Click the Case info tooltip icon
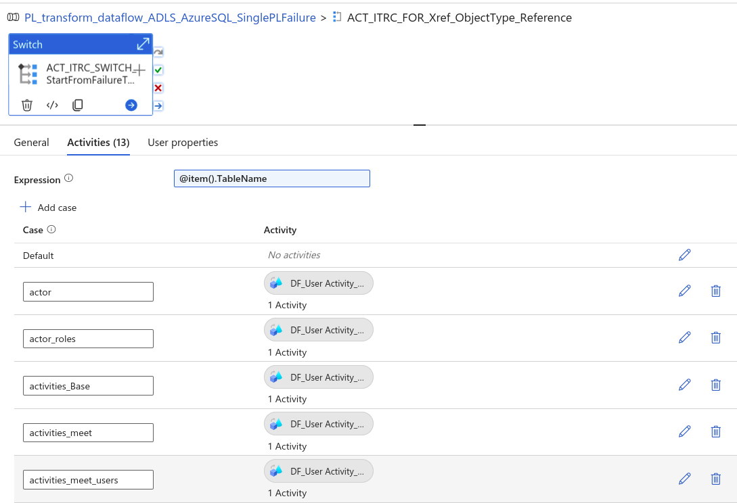This screenshot has width=737, height=503. tap(50, 229)
